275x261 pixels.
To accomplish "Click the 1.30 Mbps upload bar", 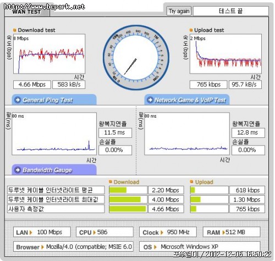I will pyautogui.click(x=209, y=199).
